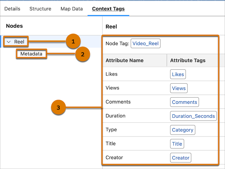Click the Attribute Name column header
This screenshot has width=225, height=169.
(124, 60)
